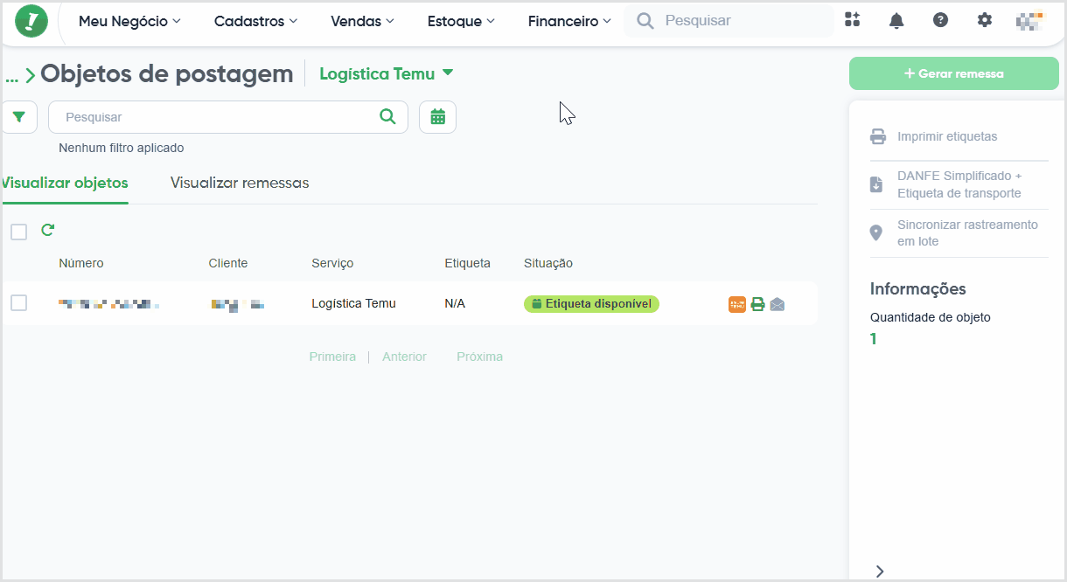Screen dimensions: 1067x582
Task: Click the magnifier in objects search box
Action: pyautogui.click(x=387, y=117)
